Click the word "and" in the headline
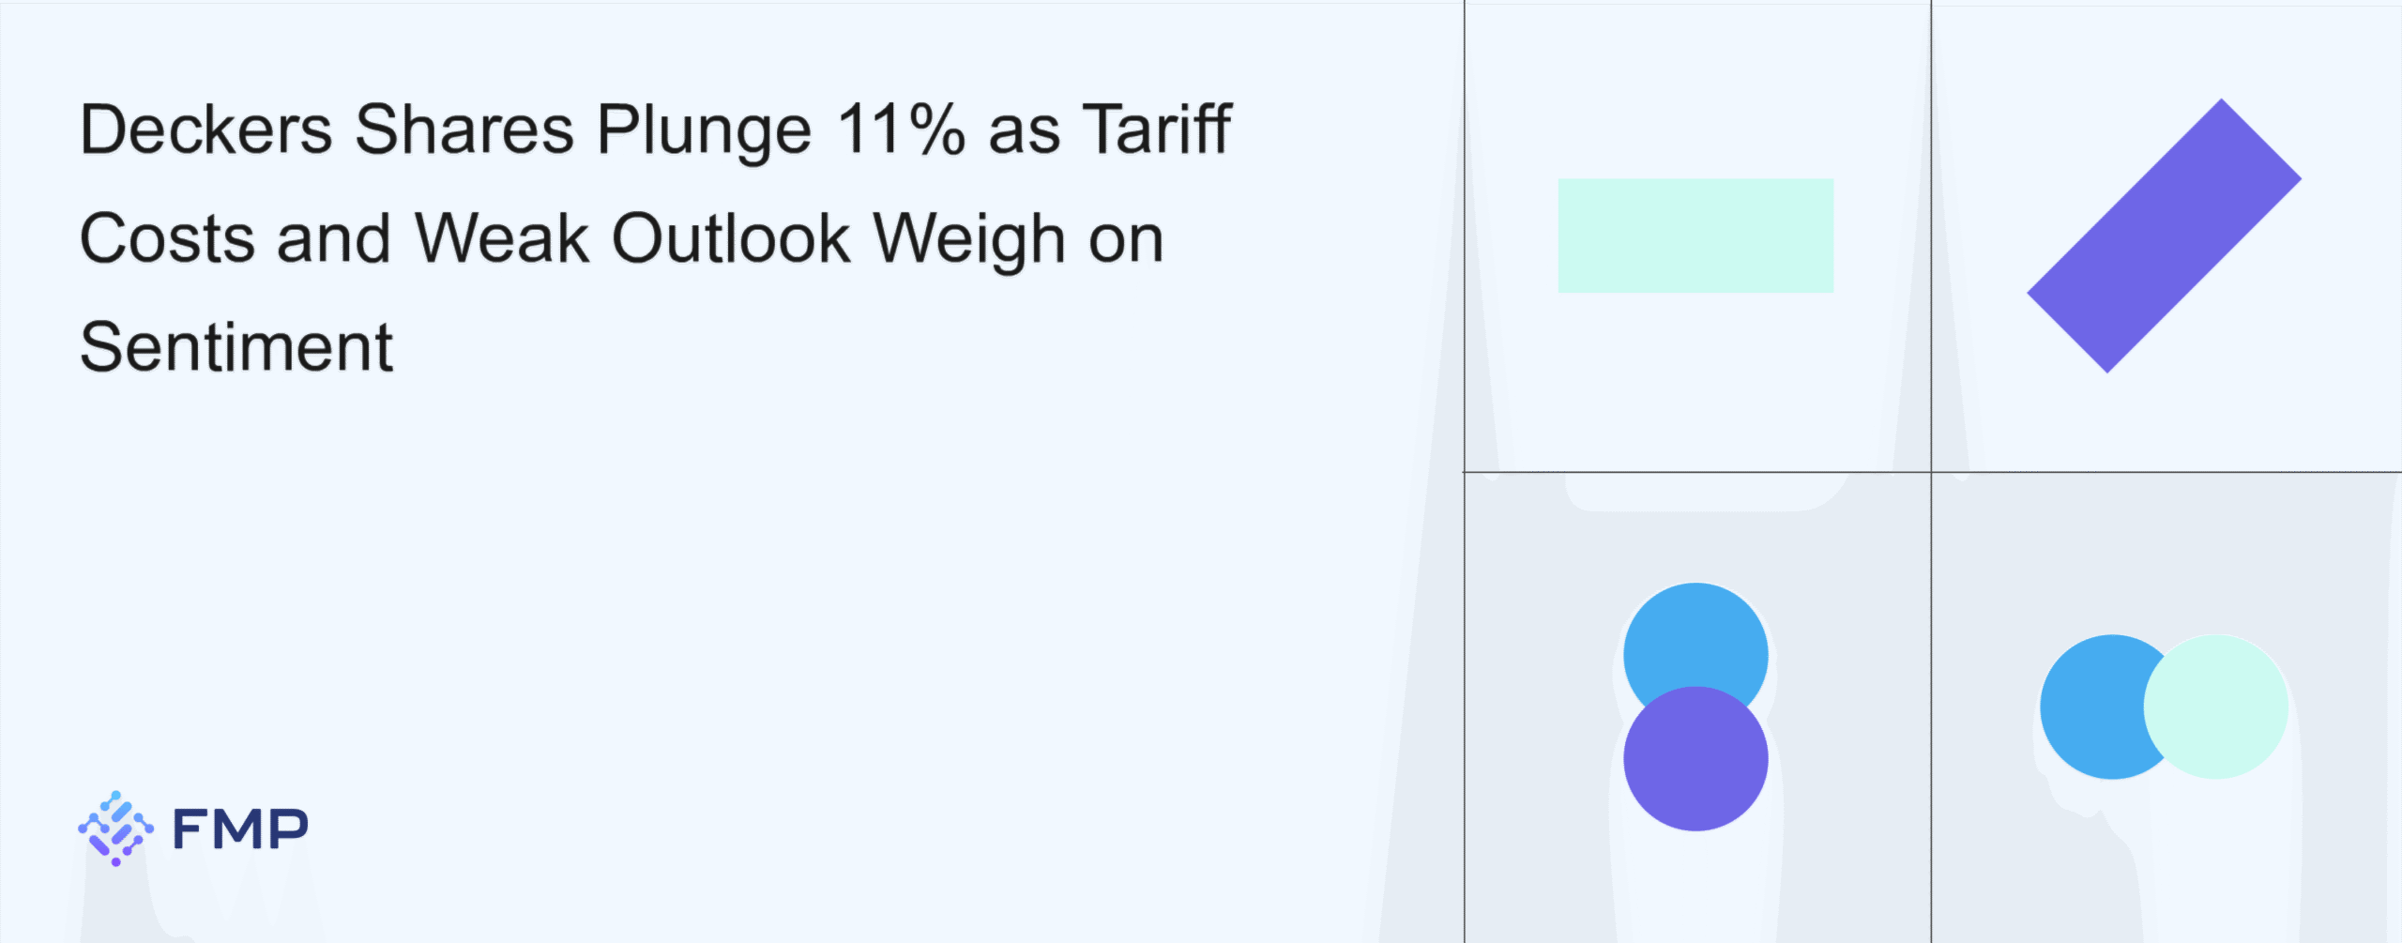 pos(333,238)
